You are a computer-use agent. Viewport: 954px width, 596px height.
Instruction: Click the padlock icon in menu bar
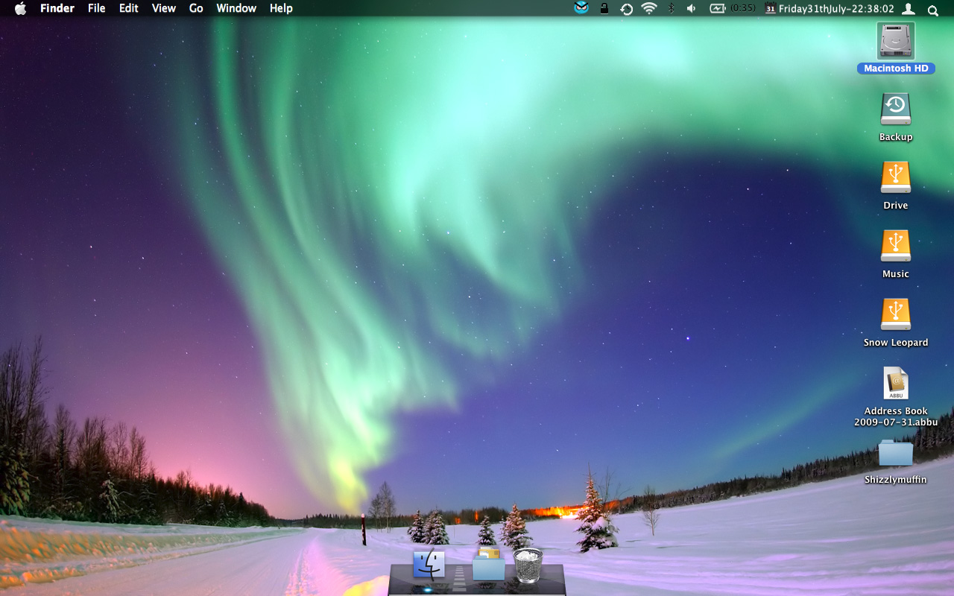(x=604, y=8)
